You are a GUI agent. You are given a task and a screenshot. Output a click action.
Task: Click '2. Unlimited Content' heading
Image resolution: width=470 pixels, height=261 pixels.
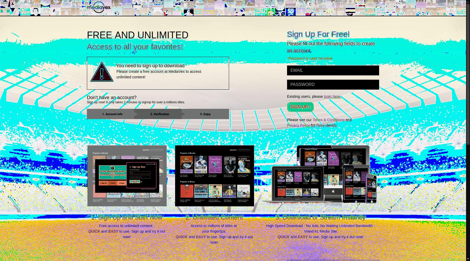[214, 217]
